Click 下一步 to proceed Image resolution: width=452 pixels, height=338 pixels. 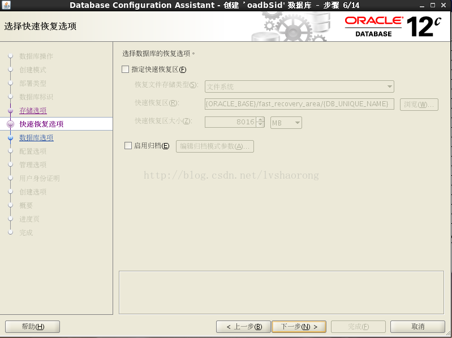coord(299,327)
